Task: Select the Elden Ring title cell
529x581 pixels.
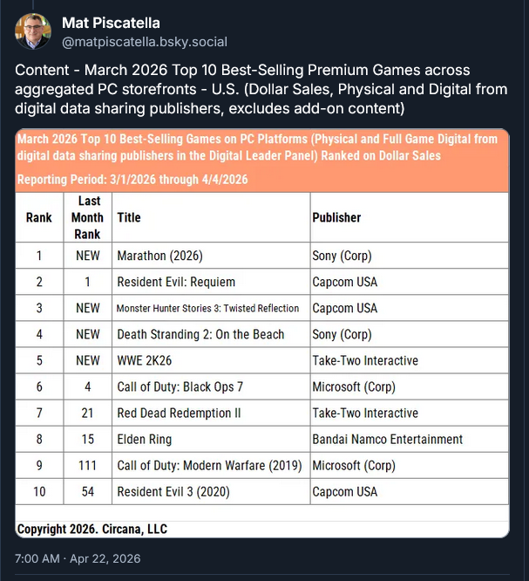Action: tap(211, 440)
